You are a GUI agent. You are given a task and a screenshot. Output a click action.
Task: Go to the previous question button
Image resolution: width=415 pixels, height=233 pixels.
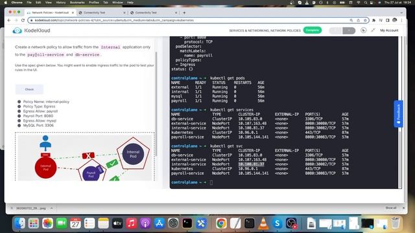[x=335, y=30]
